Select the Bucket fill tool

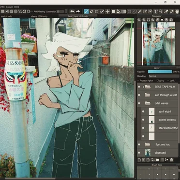point(119,12)
